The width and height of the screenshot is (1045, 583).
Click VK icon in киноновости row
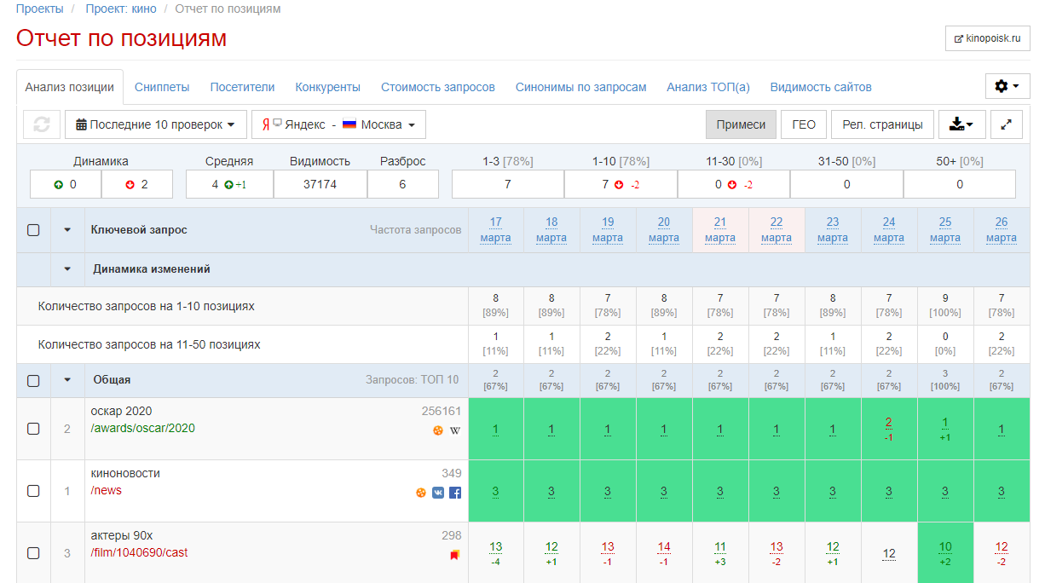click(438, 493)
